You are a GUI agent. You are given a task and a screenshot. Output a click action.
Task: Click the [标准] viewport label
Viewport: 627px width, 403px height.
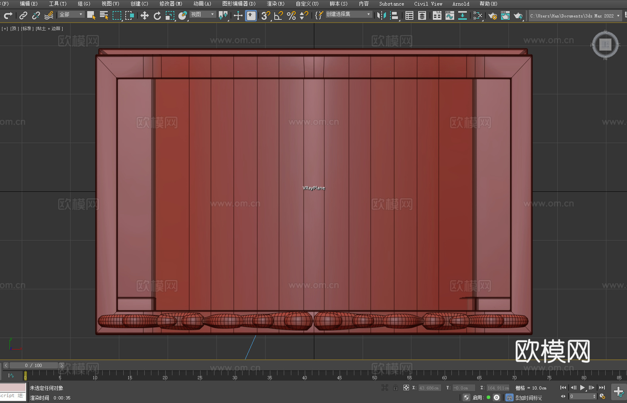(x=27, y=29)
